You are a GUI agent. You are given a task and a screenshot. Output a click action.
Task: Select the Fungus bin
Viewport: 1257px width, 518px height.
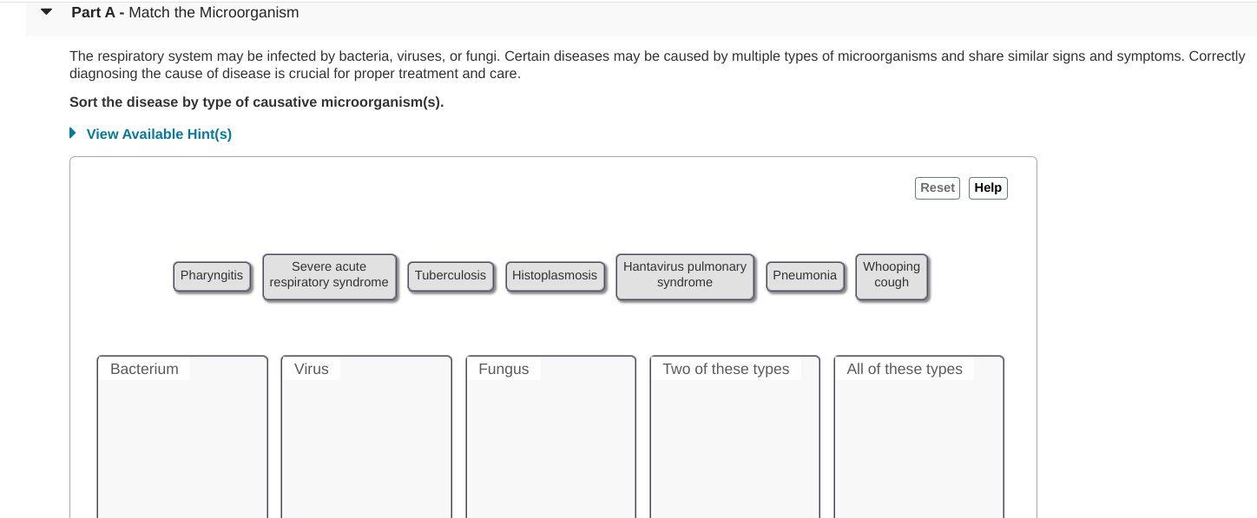click(550, 434)
